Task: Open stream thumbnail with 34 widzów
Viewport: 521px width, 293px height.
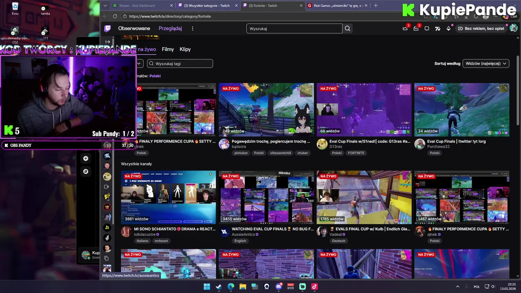Action: (462, 110)
